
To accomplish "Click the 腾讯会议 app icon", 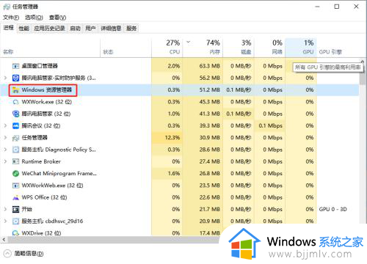I will coord(15,126).
